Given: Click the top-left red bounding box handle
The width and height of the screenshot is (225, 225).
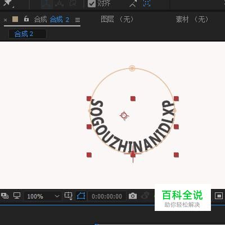Looking at the screenshot, I should click(89, 98).
